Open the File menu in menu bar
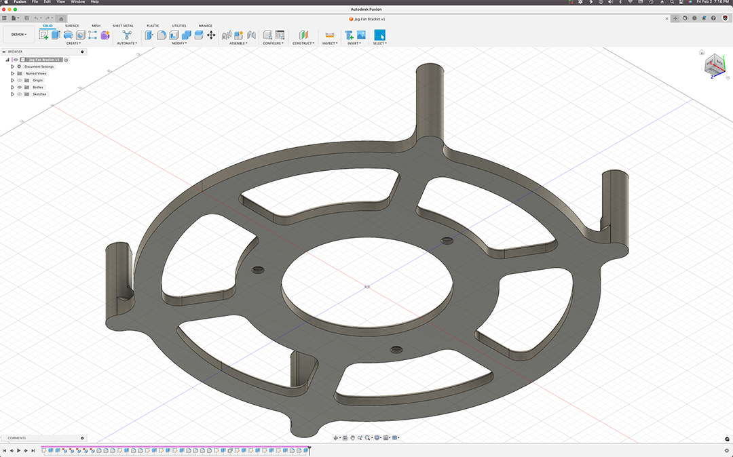The image size is (733, 457). (x=35, y=2)
